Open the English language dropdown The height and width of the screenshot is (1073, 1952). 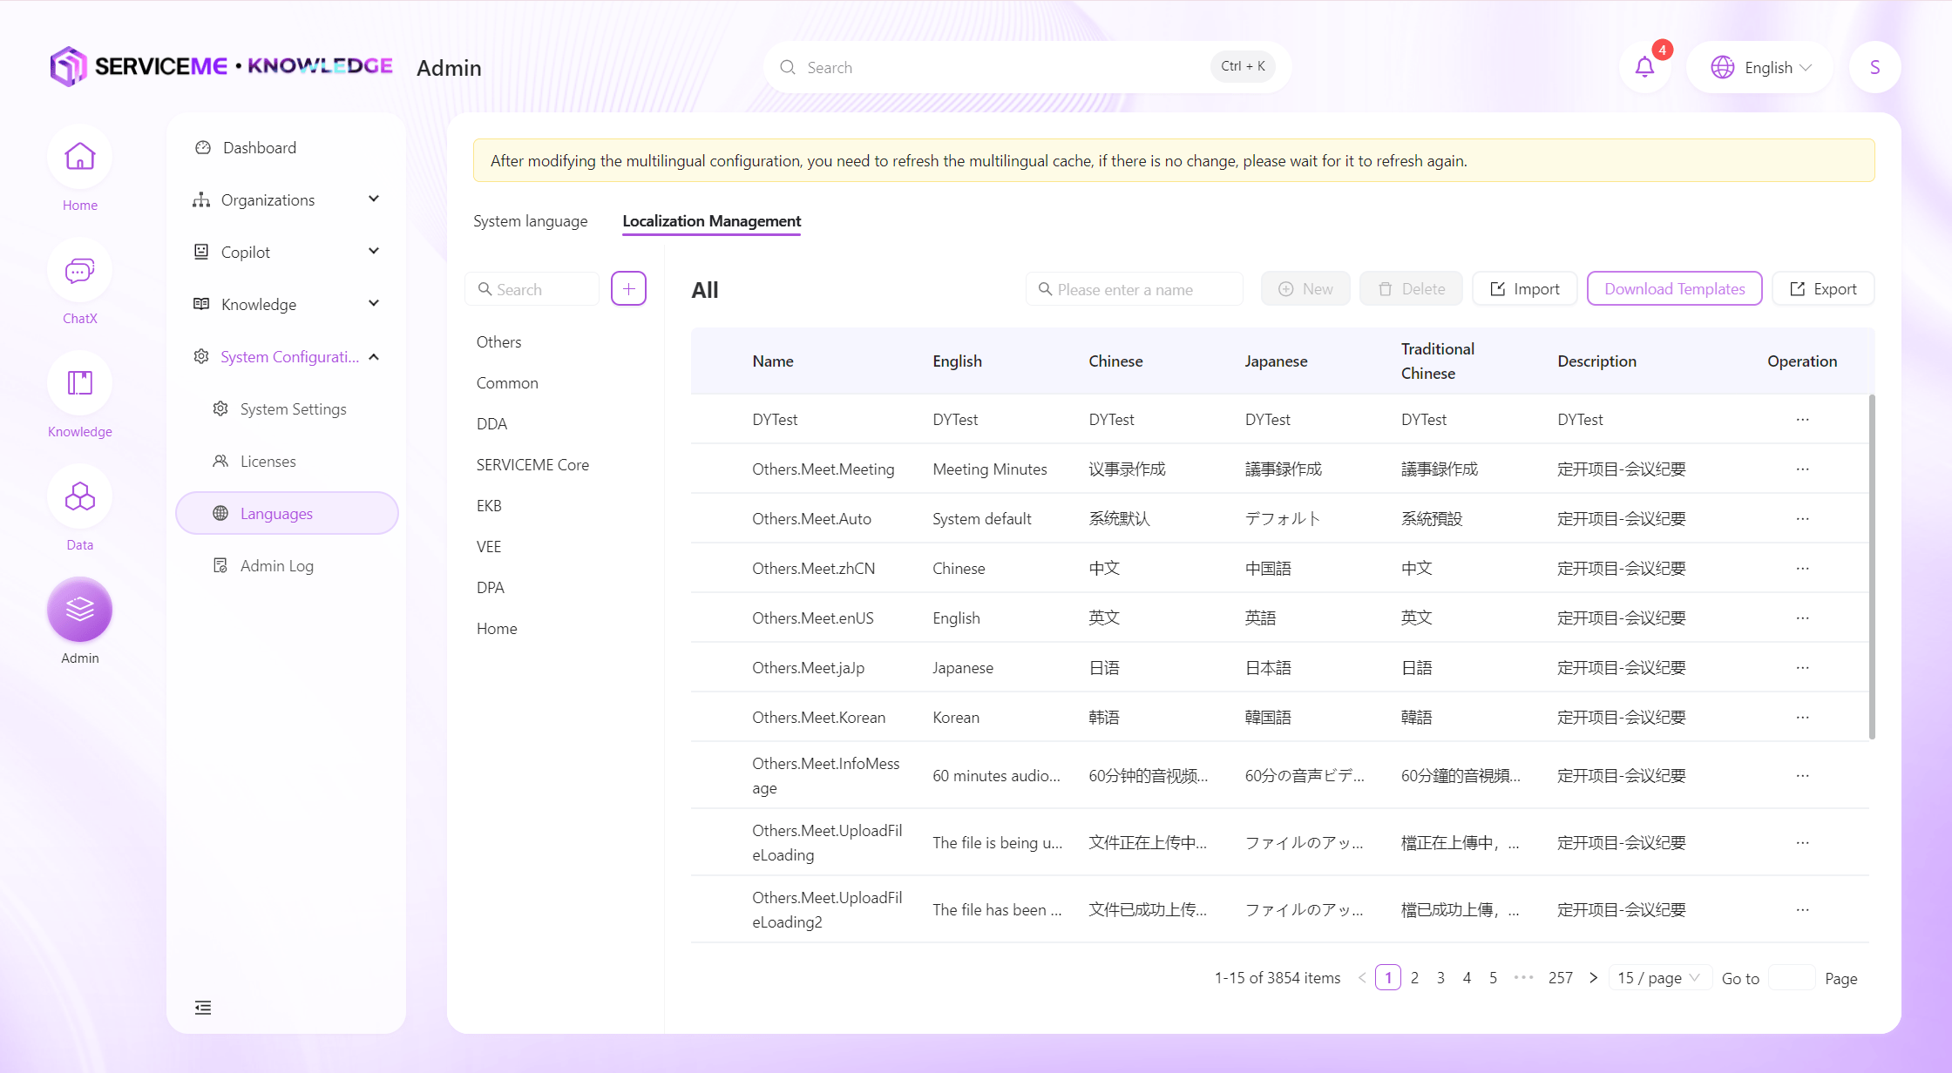tap(1760, 67)
